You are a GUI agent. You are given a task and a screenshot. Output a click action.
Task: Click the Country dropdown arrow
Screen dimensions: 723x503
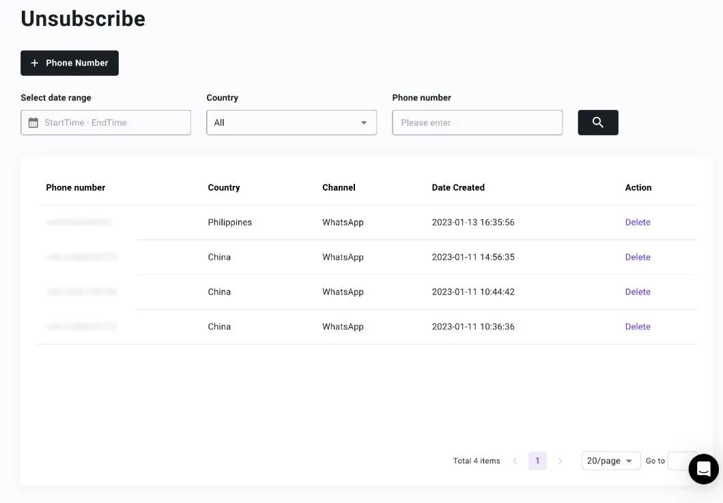[363, 123]
